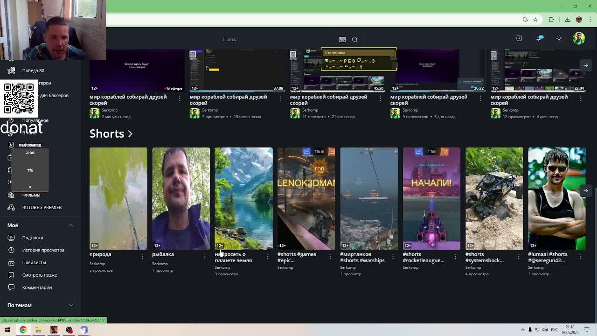Install the page as app icon
Viewport: 597px width, 336px height.
(525, 19)
